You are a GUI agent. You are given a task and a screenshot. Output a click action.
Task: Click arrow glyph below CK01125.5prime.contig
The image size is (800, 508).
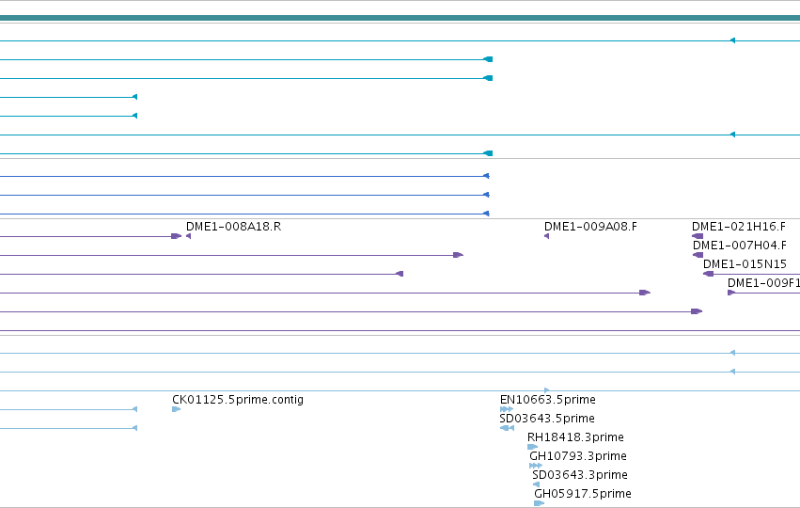pyautogui.click(x=176, y=409)
